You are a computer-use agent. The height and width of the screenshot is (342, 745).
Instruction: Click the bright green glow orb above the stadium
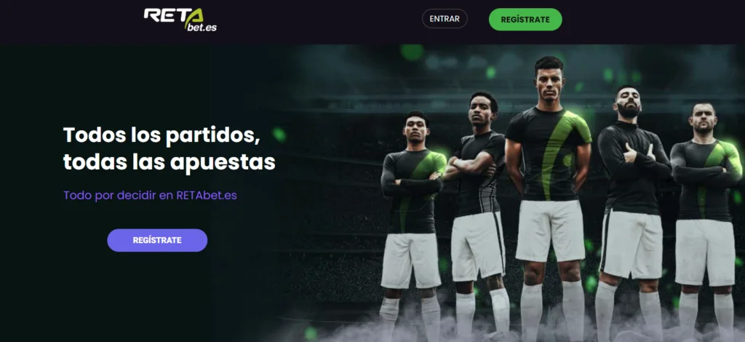coord(412,52)
